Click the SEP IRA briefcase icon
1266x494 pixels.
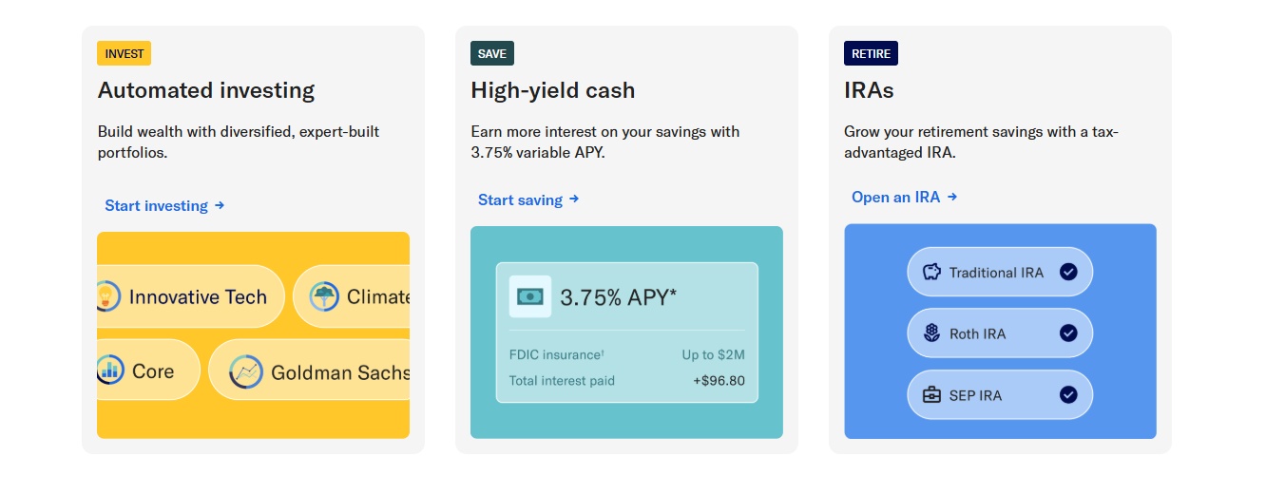point(931,395)
